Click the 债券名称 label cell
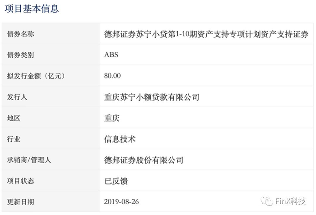 pyautogui.click(x=51, y=34)
